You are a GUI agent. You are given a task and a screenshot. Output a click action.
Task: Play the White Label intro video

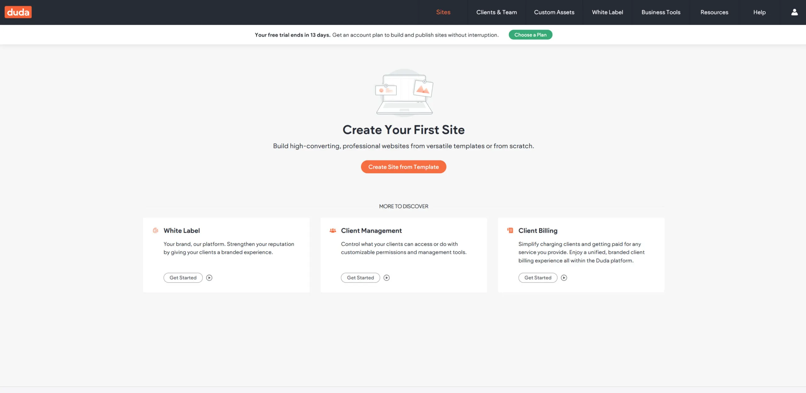[209, 278]
